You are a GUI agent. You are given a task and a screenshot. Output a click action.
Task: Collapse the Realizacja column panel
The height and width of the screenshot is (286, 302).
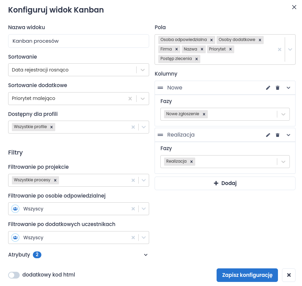click(288, 135)
